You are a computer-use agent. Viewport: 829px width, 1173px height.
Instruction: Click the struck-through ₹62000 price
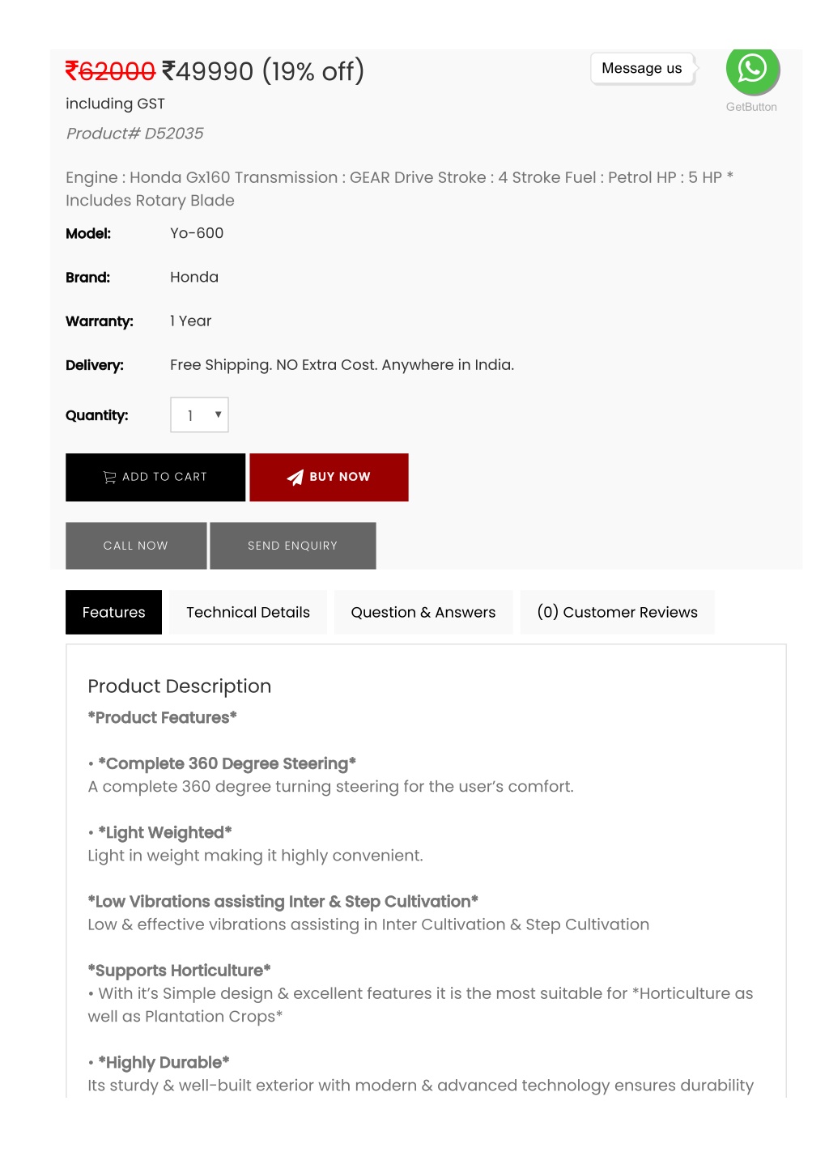[x=110, y=71]
